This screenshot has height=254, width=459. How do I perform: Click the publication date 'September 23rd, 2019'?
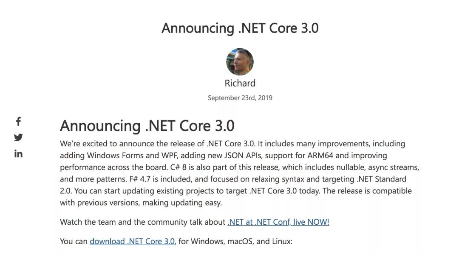point(240,98)
